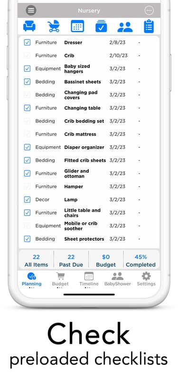
Task: Toggle the Diaper organizer checkbox
Action: 27,147
